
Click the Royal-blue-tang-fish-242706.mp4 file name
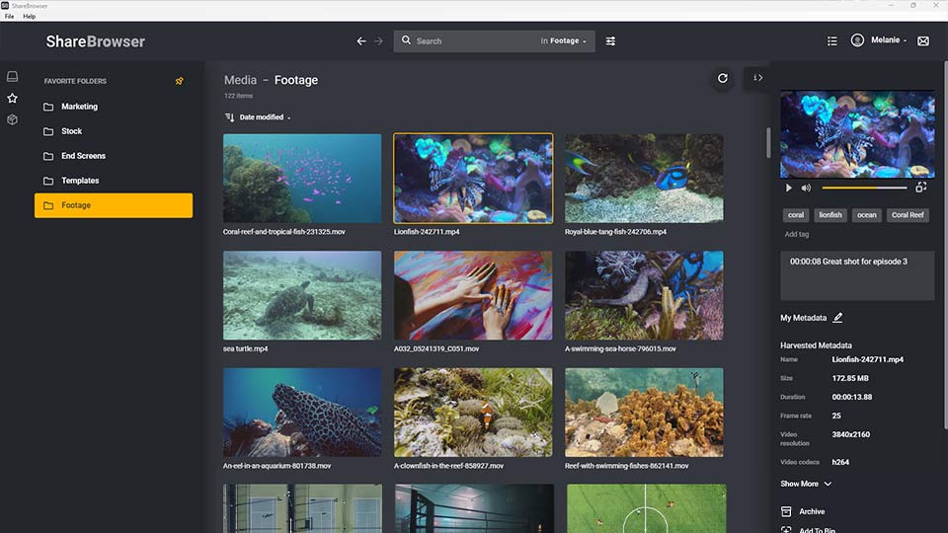click(615, 231)
